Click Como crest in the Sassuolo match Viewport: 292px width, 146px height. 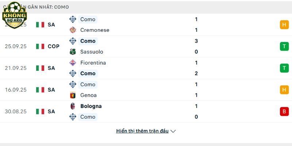tap(73, 41)
